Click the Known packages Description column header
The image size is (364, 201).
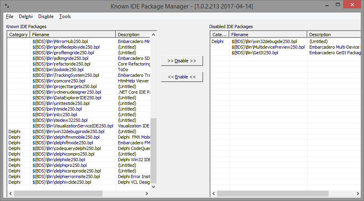click(x=133, y=35)
